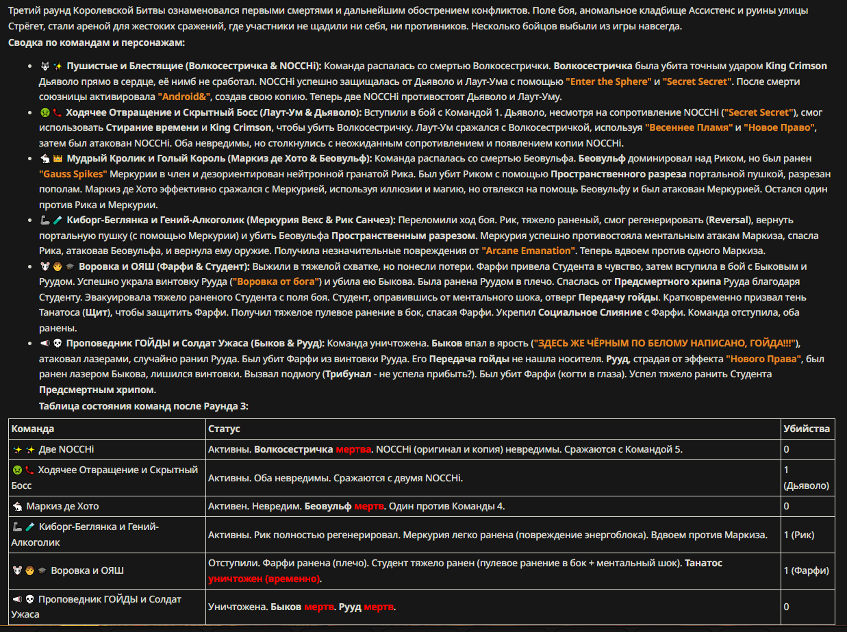The height and width of the screenshot is (632, 847).
Task: Click the mechanical arm emoji in the Киборг-Беглянка table row
Action: coord(17,527)
